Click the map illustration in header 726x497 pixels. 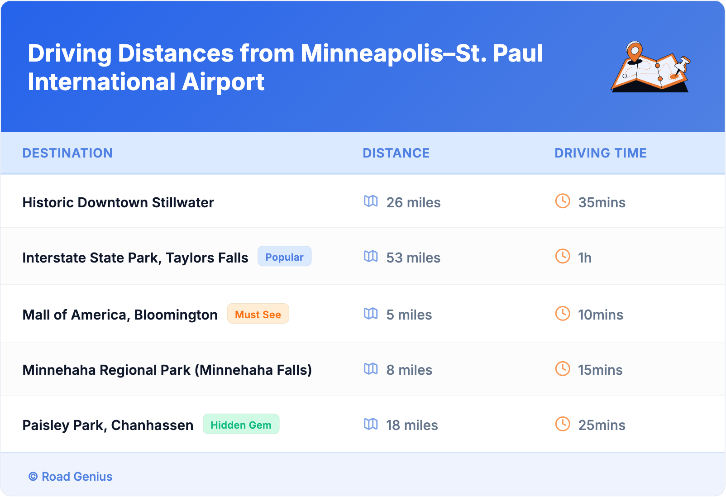[650, 67]
